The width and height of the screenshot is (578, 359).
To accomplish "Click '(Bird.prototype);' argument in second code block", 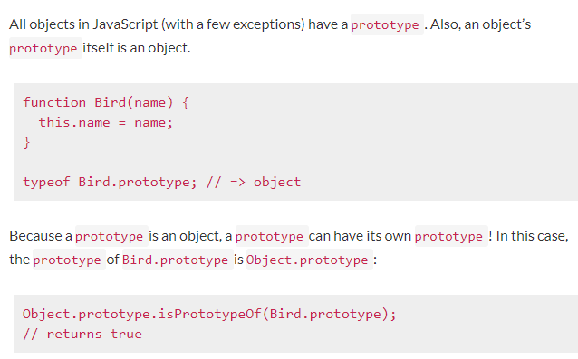I will click(329, 314).
